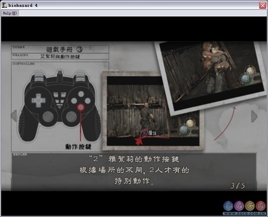This screenshot has width=268, height=217.
Task: Click the 遊戲手冊 ③ theme heading
Action: click(x=64, y=49)
